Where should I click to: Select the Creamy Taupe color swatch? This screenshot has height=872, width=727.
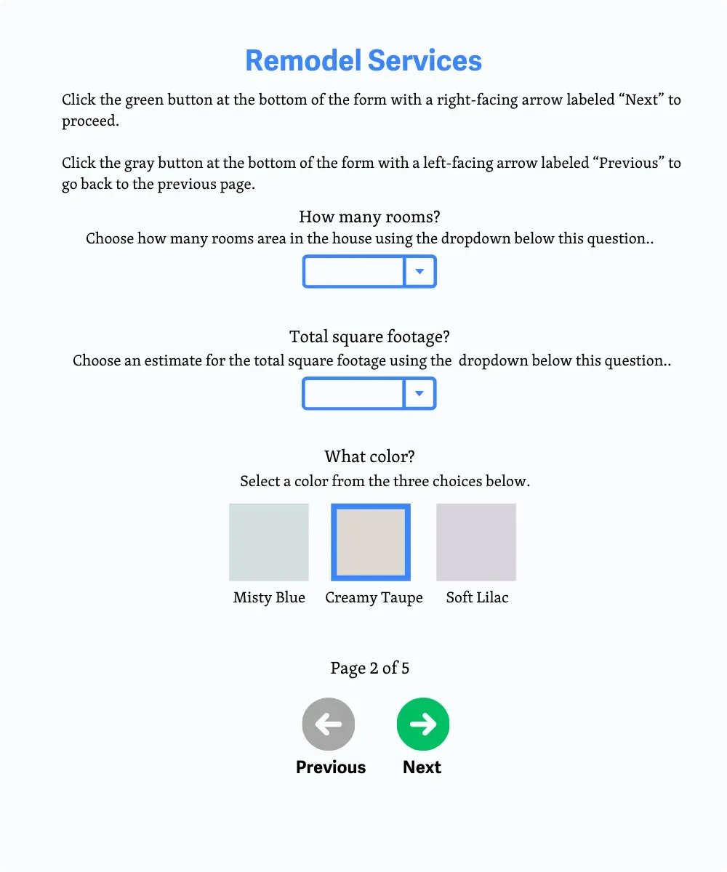pos(371,542)
